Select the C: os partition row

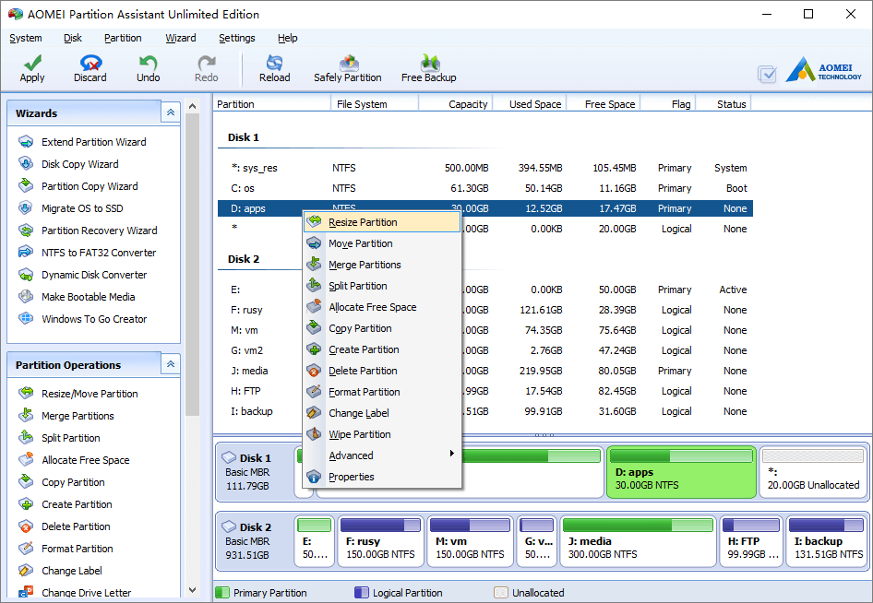click(x=484, y=188)
